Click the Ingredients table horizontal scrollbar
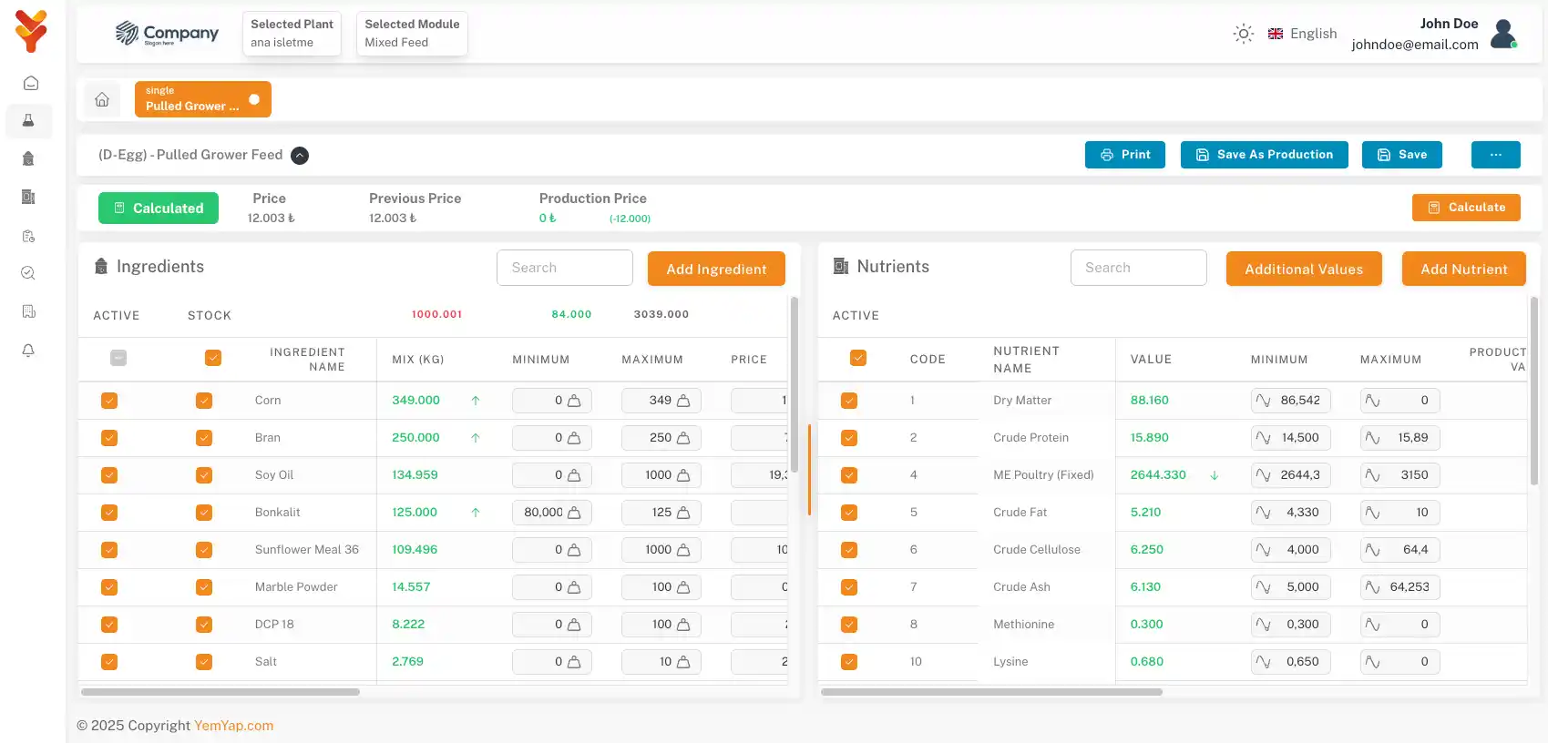 coord(220,692)
